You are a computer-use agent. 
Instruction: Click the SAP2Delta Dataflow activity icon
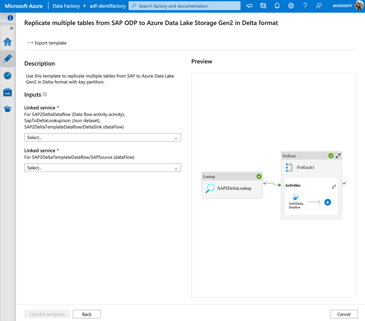coord(296,197)
